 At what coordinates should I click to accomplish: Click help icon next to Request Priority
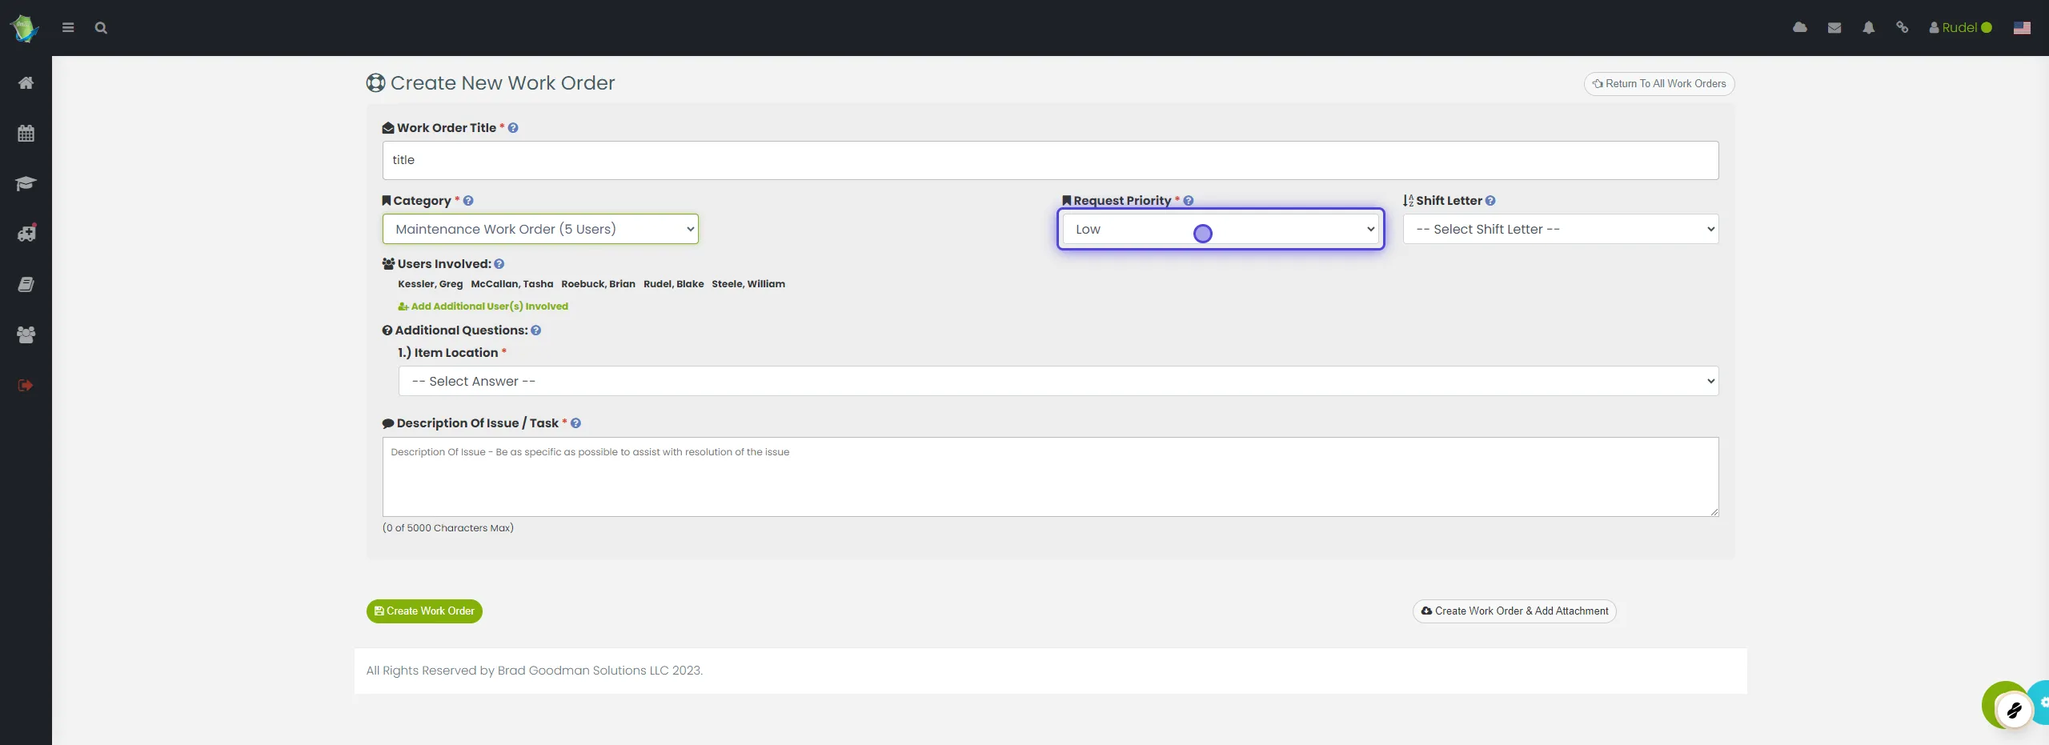pyautogui.click(x=1189, y=201)
